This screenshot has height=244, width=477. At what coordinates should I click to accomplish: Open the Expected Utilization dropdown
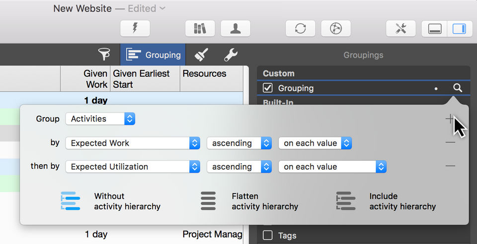(133, 167)
